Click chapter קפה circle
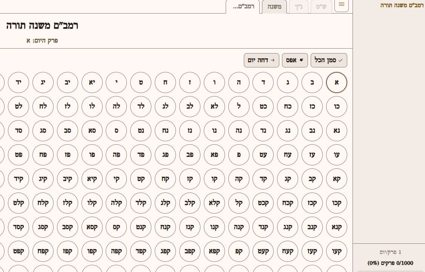 [116, 251]
